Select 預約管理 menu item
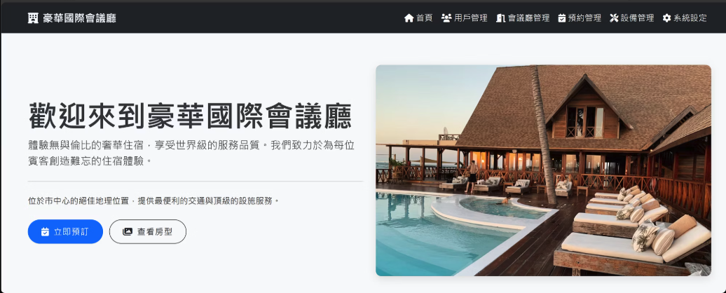This screenshot has width=726, height=293. (580, 18)
